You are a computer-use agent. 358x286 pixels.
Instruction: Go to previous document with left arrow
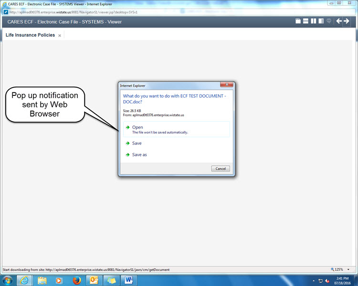click(x=339, y=21)
